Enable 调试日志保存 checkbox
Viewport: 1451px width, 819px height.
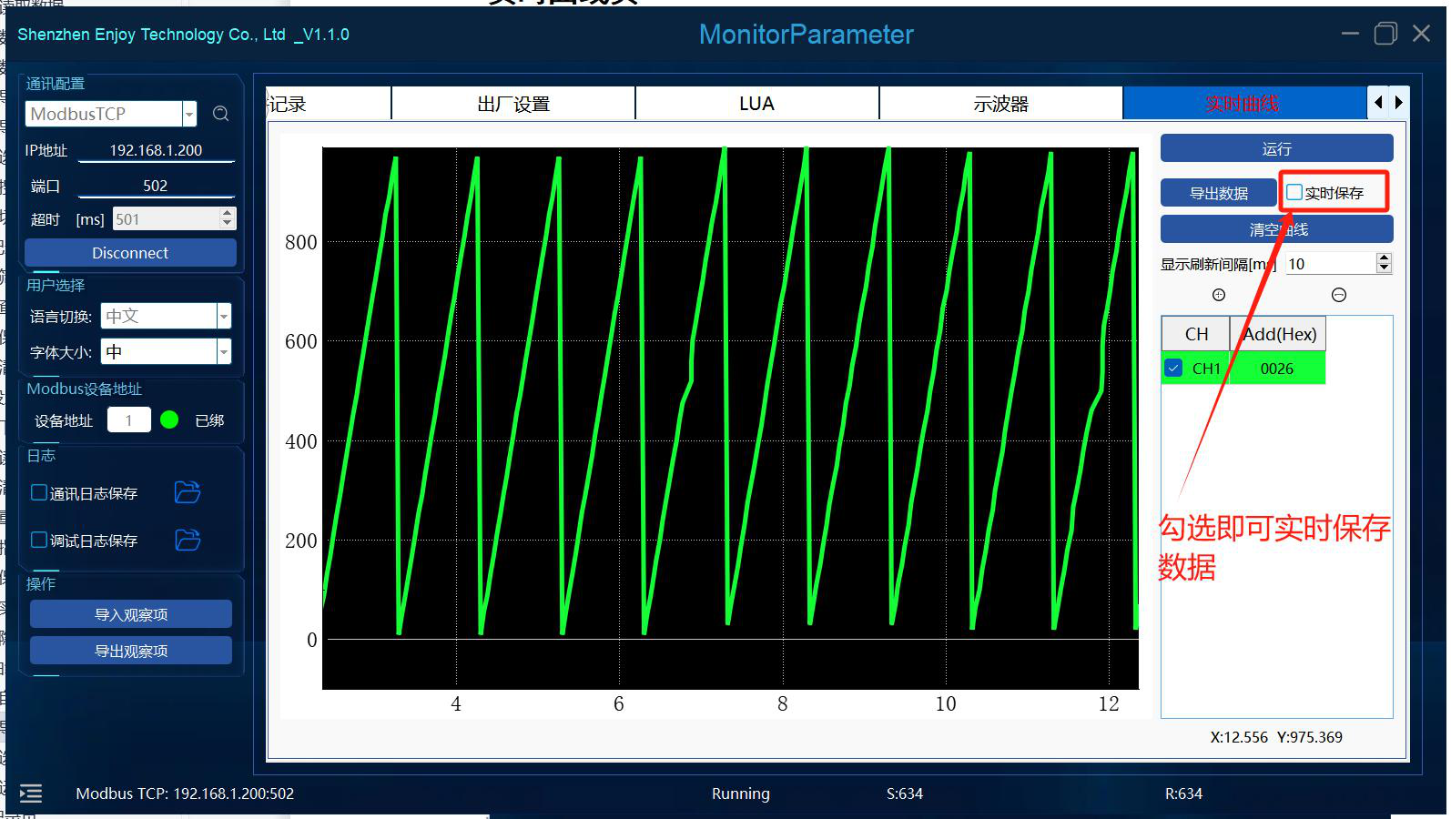point(39,540)
